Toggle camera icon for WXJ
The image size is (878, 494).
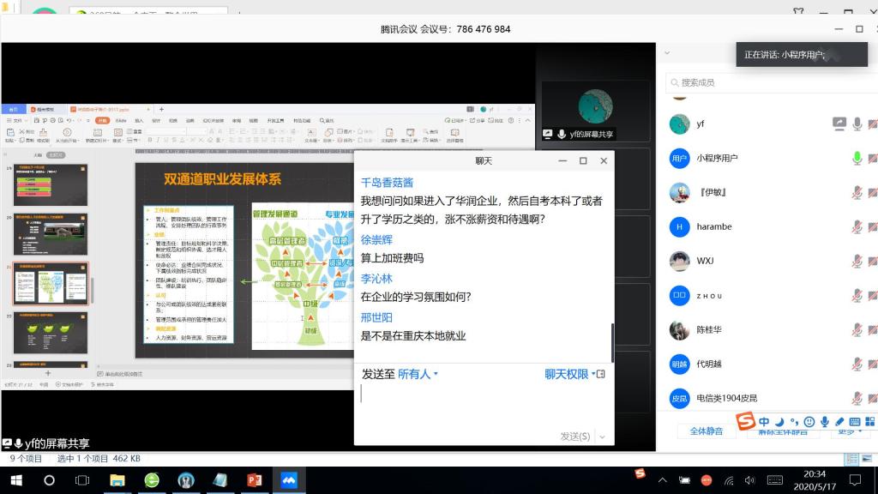[x=873, y=261]
